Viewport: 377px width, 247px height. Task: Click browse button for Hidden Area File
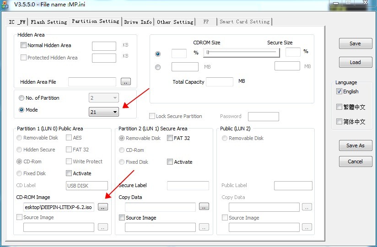[126, 82]
